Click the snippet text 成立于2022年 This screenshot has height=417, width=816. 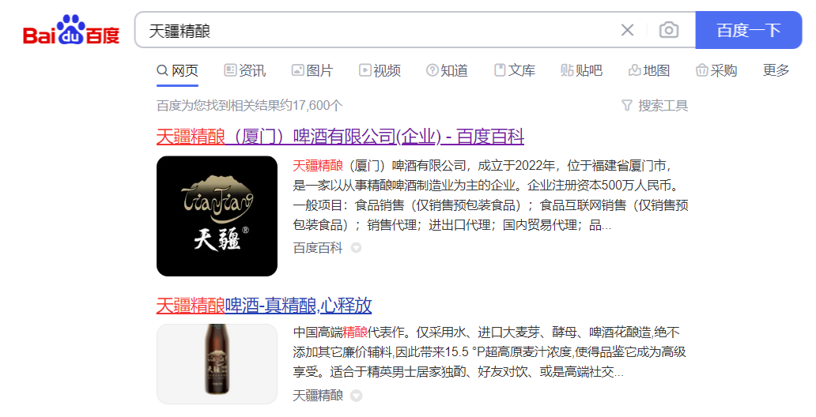click(x=517, y=166)
